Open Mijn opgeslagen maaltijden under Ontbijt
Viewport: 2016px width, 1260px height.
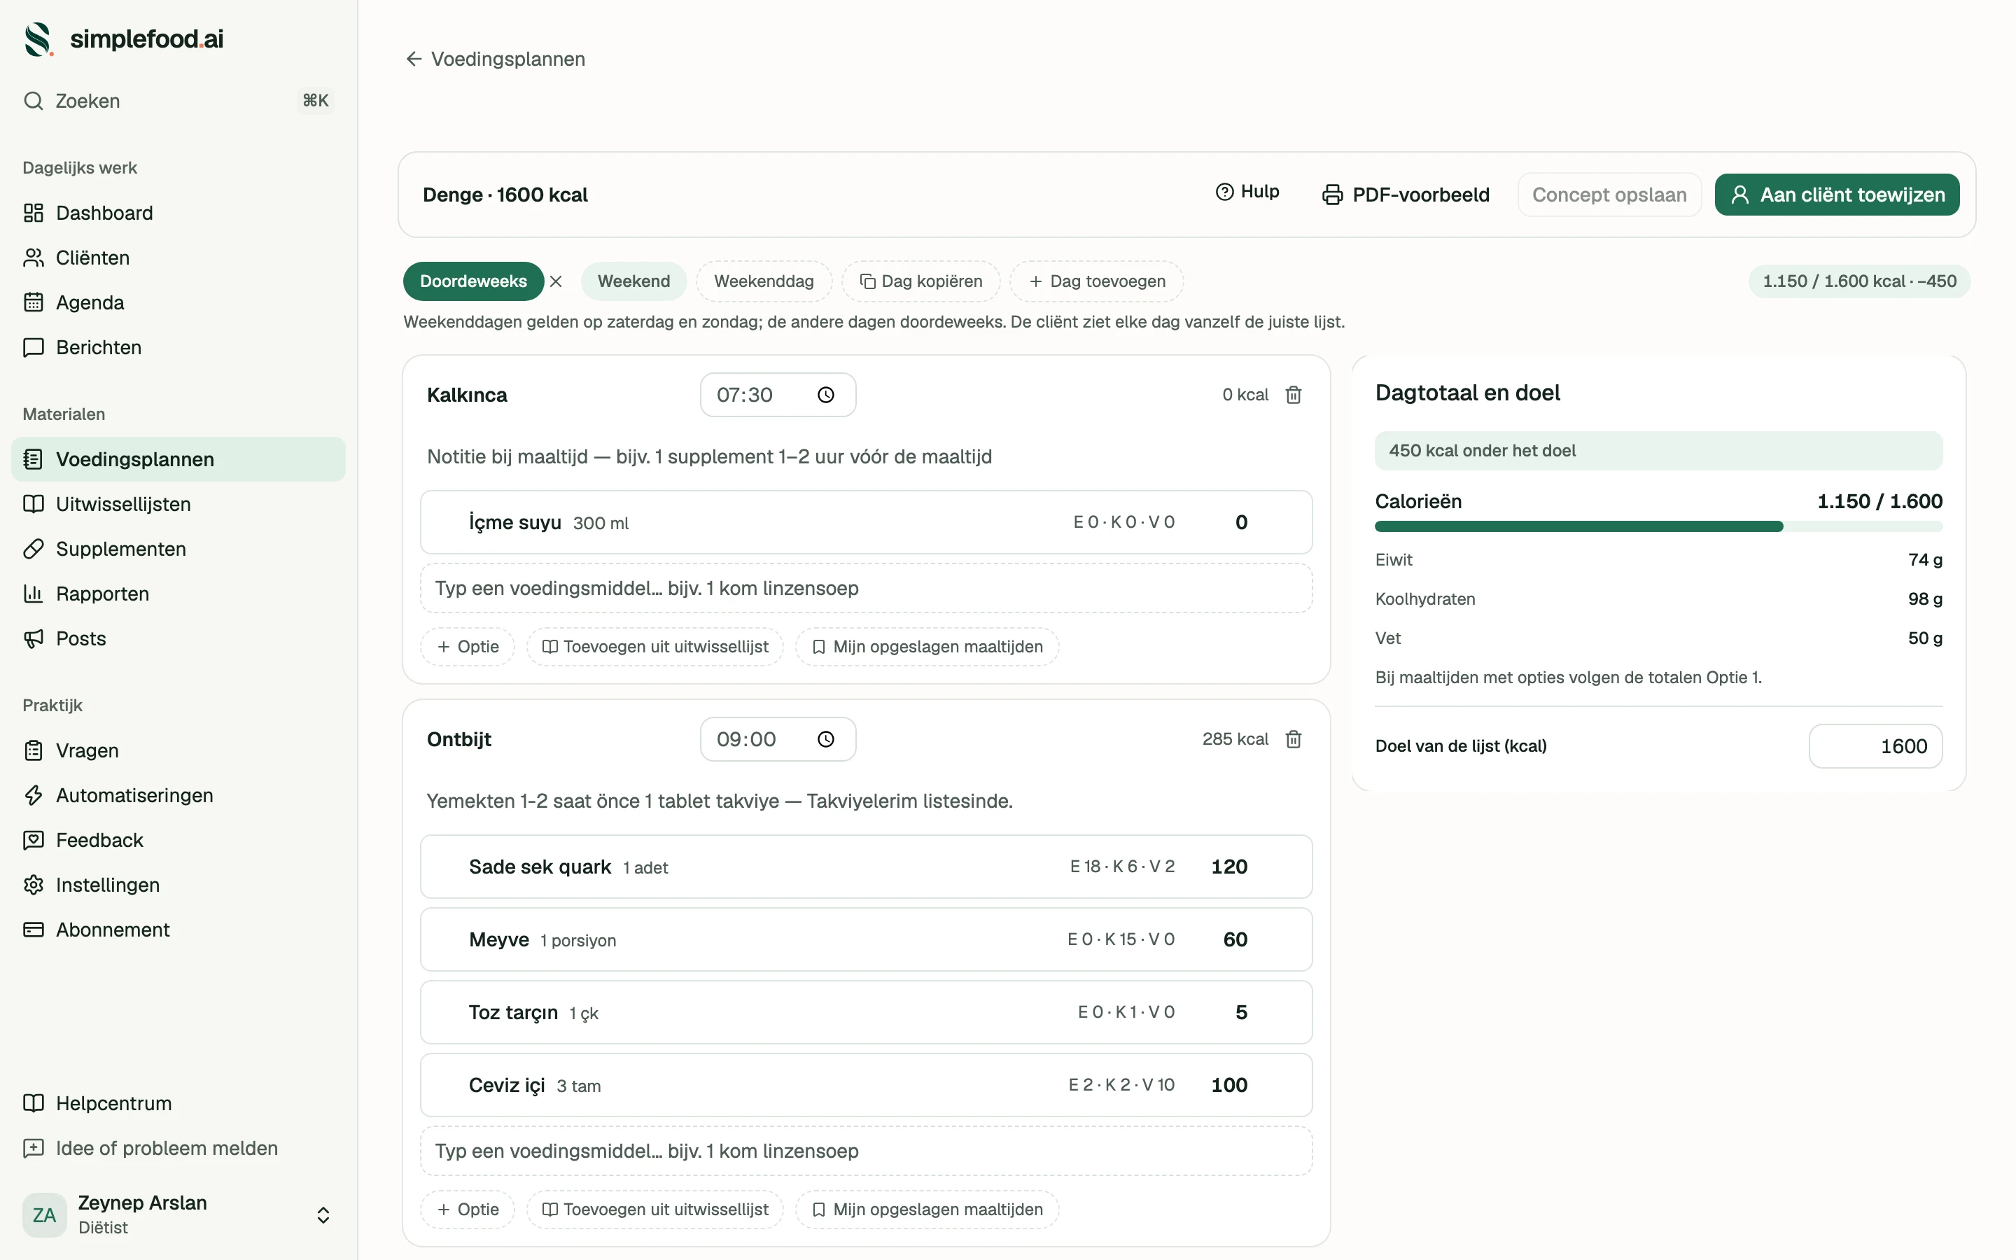(x=926, y=1209)
